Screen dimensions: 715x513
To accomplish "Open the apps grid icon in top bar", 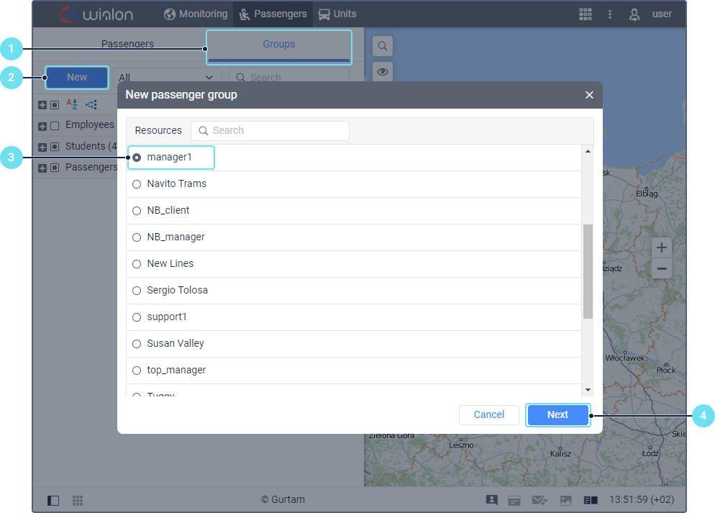I will [x=585, y=14].
